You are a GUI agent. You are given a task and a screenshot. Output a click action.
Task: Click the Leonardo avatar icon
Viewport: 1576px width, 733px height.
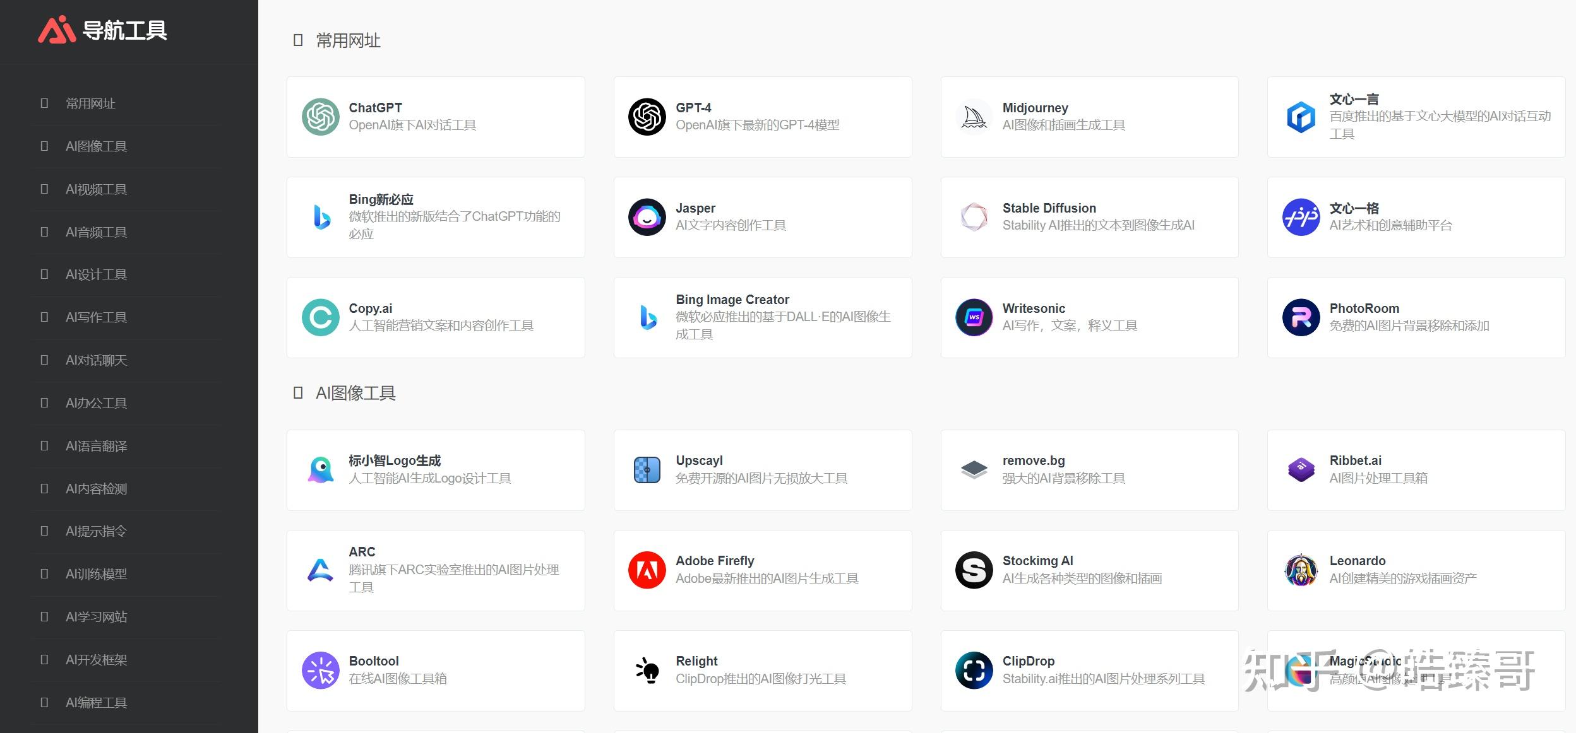[x=1301, y=570]
